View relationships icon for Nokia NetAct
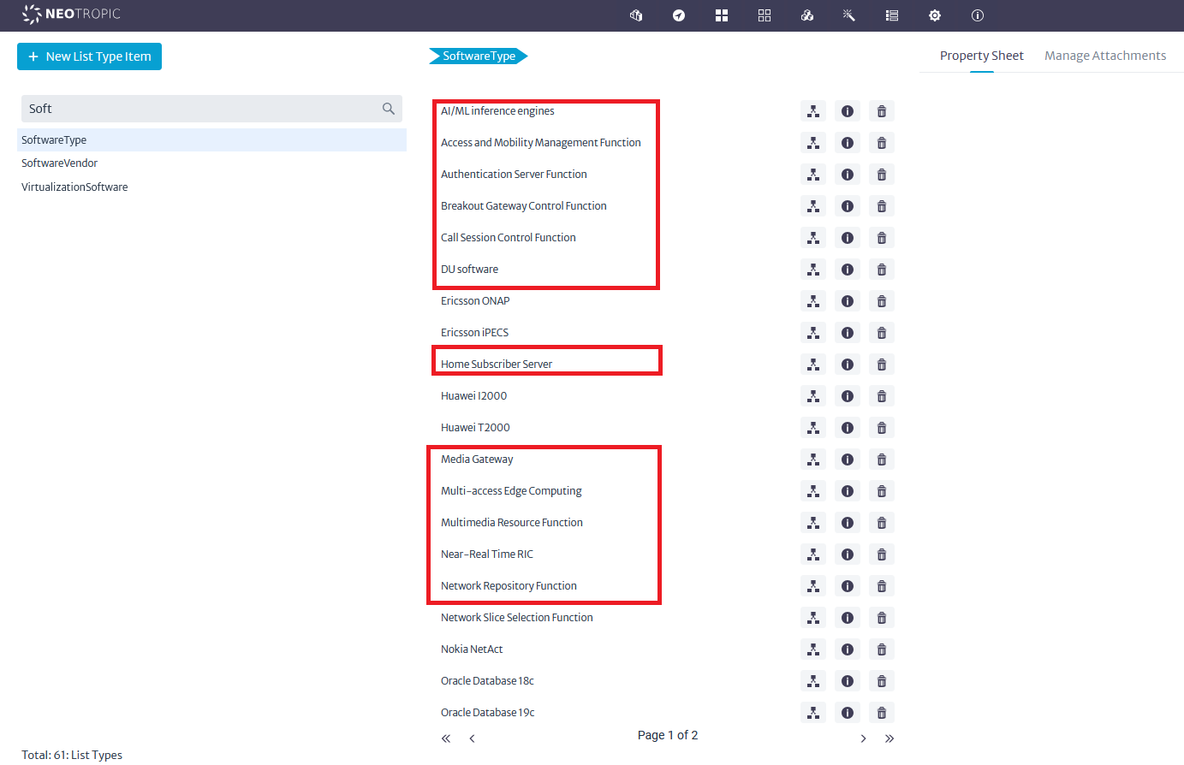Image resolution: width=1184 pixels, height=765 pixels. (x=812, y=649)
